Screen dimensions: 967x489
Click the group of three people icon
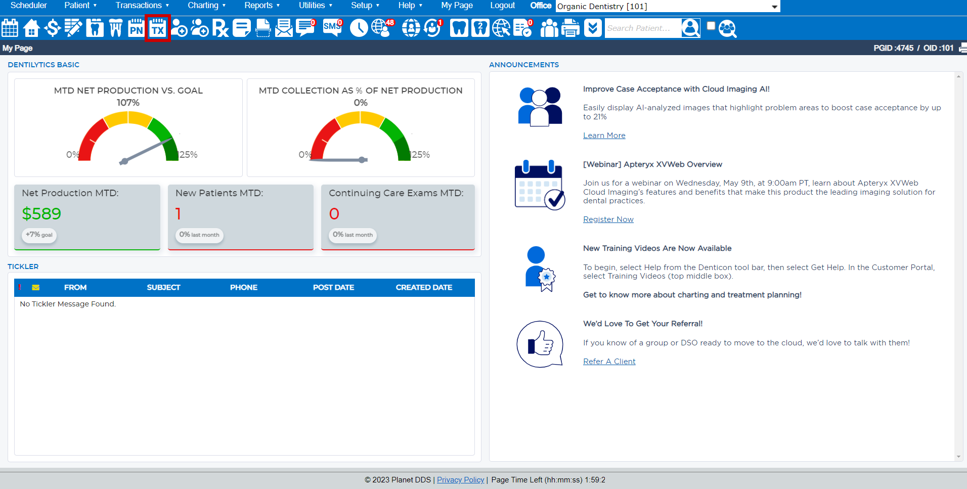[549, 28]
